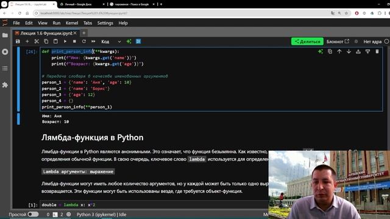Click the kernel count icon in the status bar

69,214
